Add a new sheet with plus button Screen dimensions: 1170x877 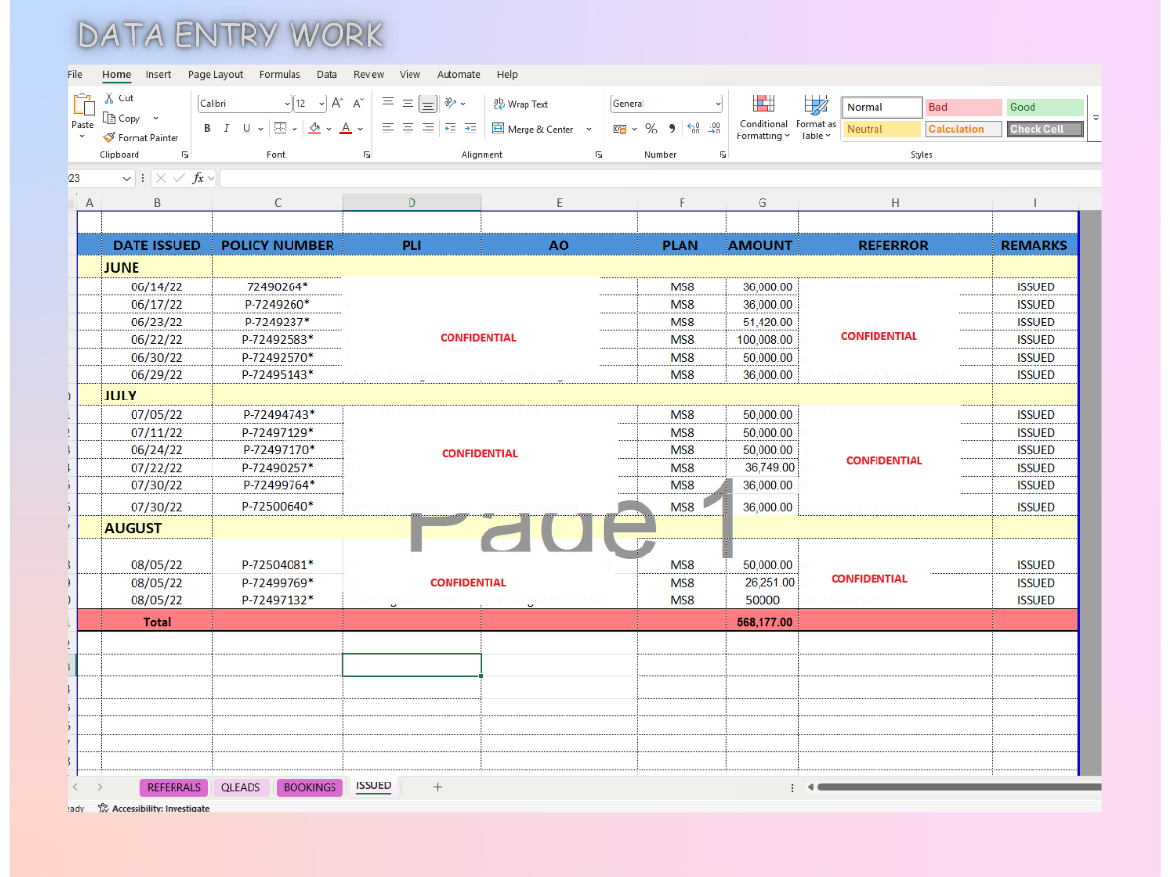(x=437, y=787)
